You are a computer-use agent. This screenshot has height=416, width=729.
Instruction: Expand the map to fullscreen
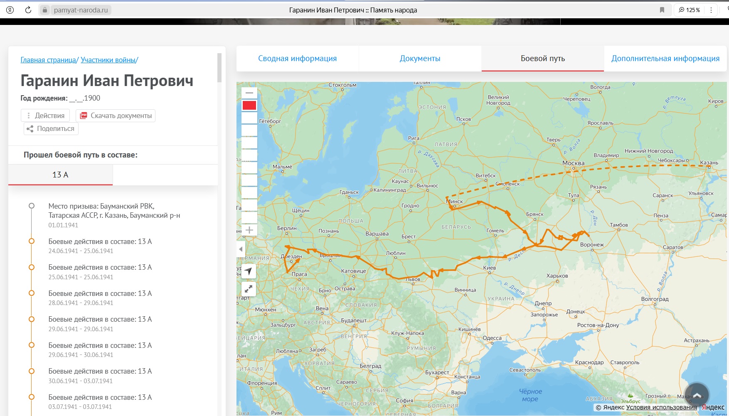tap(249, 289)
